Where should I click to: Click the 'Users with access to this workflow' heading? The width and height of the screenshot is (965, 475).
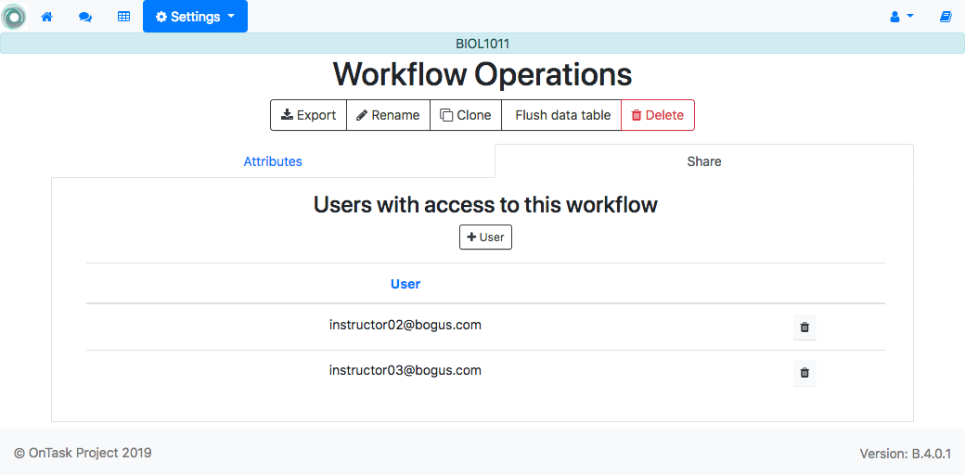click(x=485, y=204)
